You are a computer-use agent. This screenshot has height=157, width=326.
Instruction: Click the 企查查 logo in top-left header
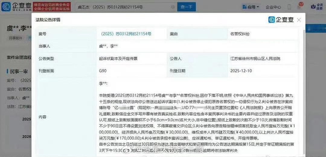16,7
